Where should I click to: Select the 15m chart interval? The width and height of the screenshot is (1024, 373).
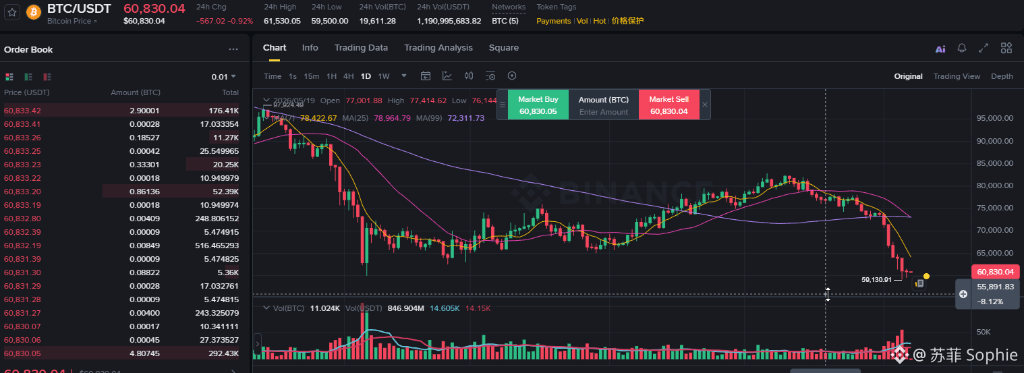point(311,76)
